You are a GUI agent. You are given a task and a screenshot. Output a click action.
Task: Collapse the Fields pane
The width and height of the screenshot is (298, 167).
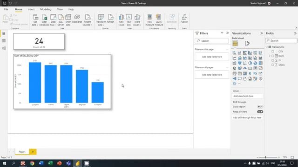pyautogui.click(x=295, y=33)
